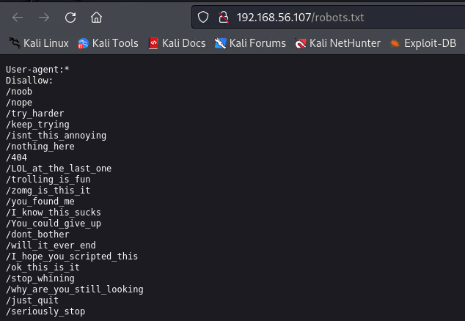Click the /LOL_at_the_last_one entry
465x321 pixels.
59,169
